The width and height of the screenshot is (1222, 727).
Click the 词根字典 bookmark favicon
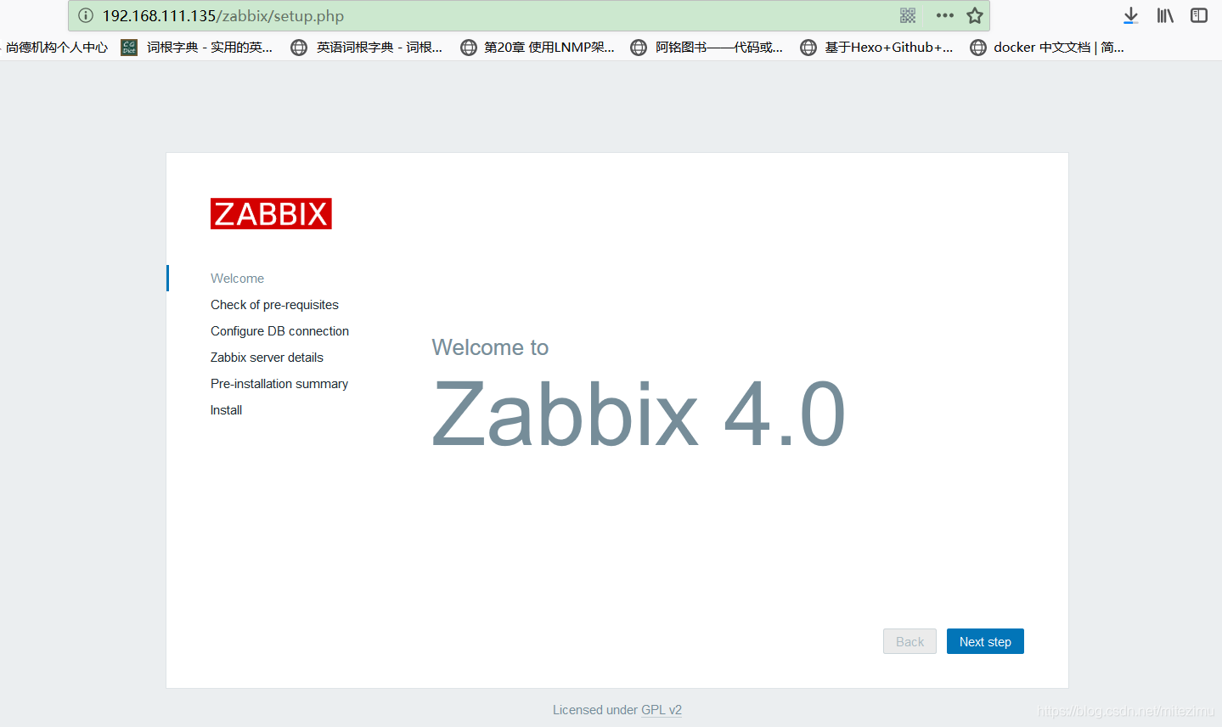point(129,47)
